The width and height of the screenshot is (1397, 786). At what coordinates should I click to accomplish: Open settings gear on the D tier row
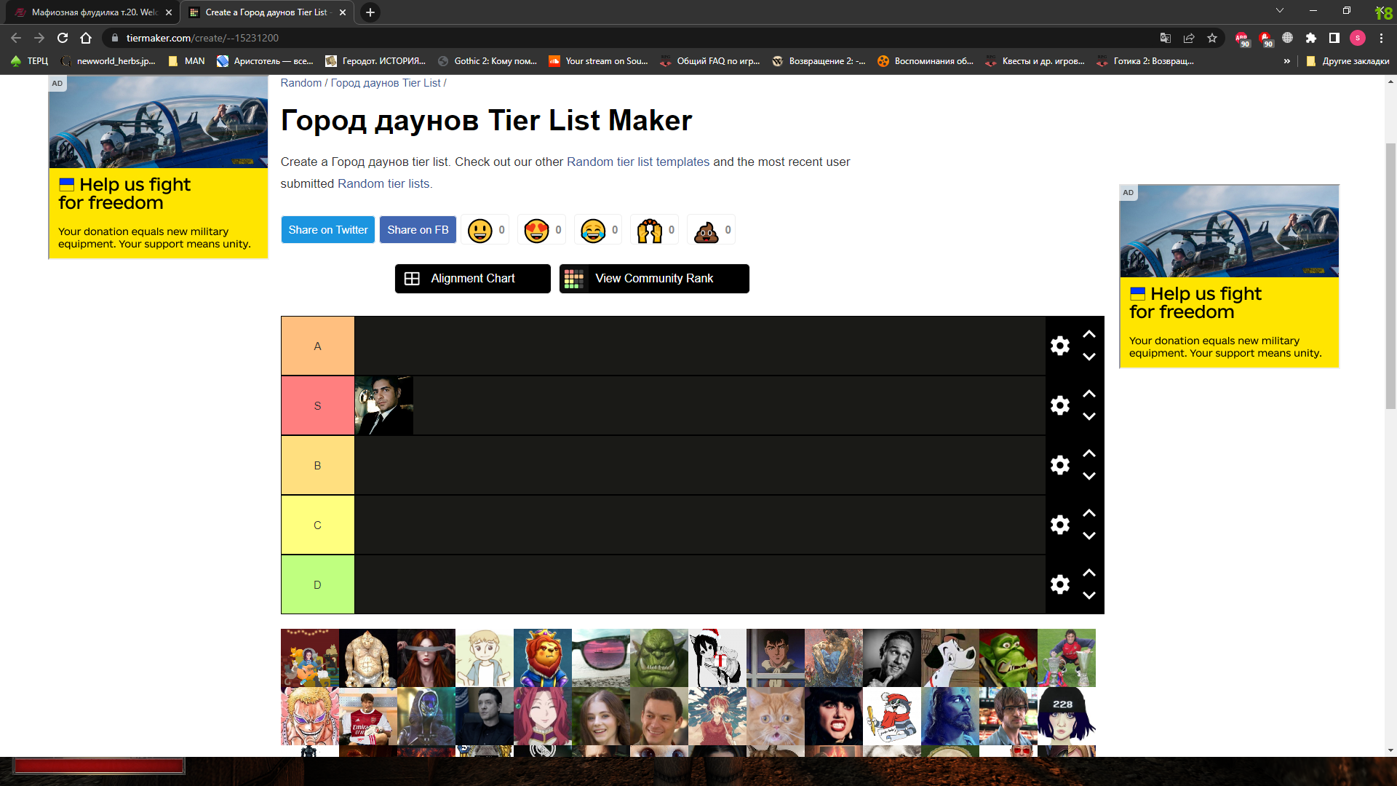pos(1060,584)
